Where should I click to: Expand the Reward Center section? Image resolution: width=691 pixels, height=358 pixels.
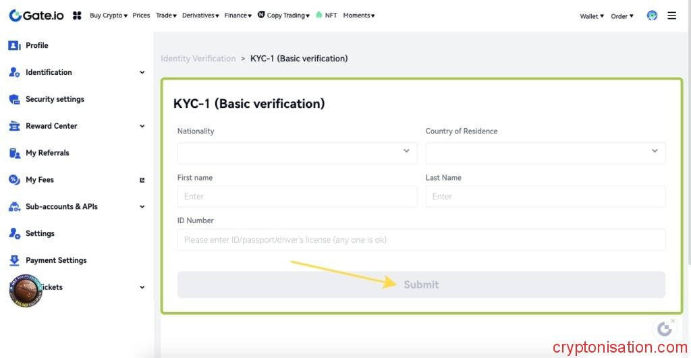(x=142, y=126)
